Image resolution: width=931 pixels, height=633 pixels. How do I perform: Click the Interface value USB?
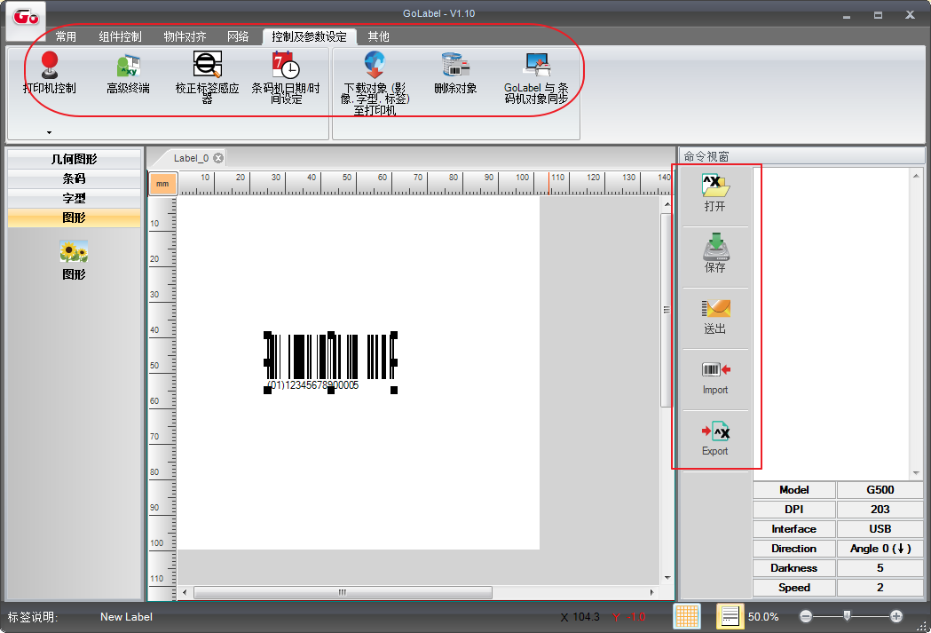pos(880,529)
